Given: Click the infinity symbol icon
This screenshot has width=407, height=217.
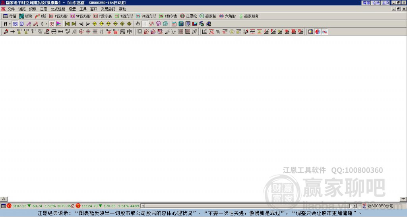Looking at the screenshot, I should click(x=324, y=32).
